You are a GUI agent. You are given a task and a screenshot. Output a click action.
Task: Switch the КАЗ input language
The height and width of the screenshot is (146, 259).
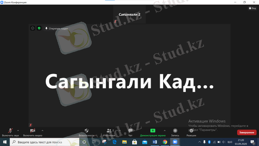pos(230,142)
